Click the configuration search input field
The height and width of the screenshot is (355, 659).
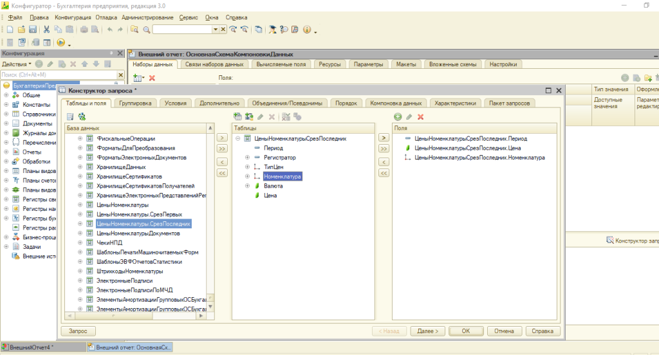coord(58,75)
